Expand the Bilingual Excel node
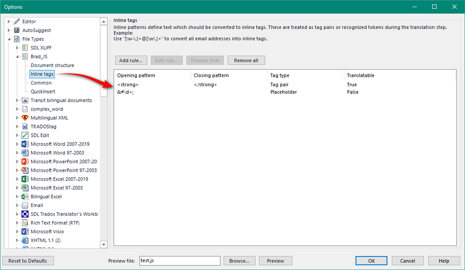This screenshot has width=465, height=270. click(17, 197)
